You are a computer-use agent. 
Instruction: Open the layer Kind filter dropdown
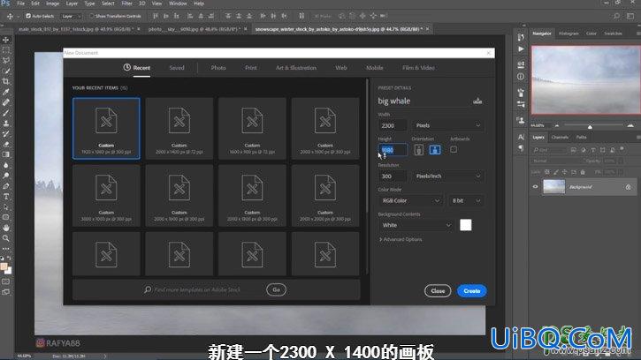[x=549, y=150]
